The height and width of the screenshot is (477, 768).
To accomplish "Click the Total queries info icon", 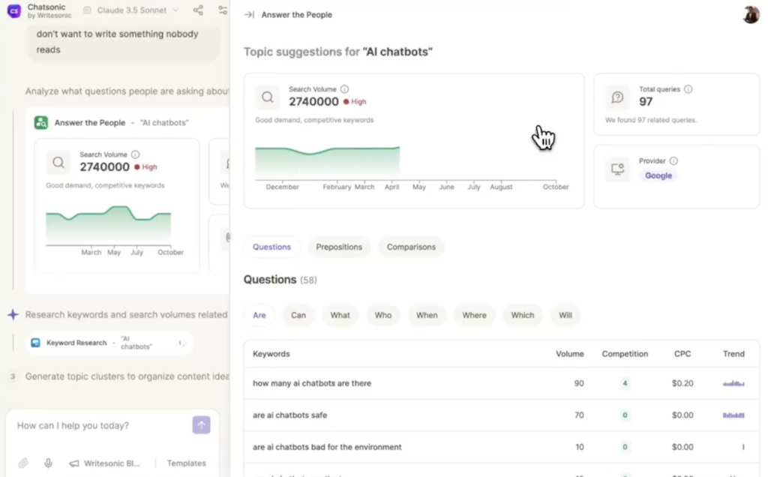I will 688,89.
